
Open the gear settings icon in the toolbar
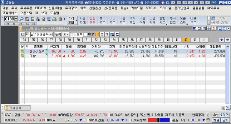click(60, 19)
